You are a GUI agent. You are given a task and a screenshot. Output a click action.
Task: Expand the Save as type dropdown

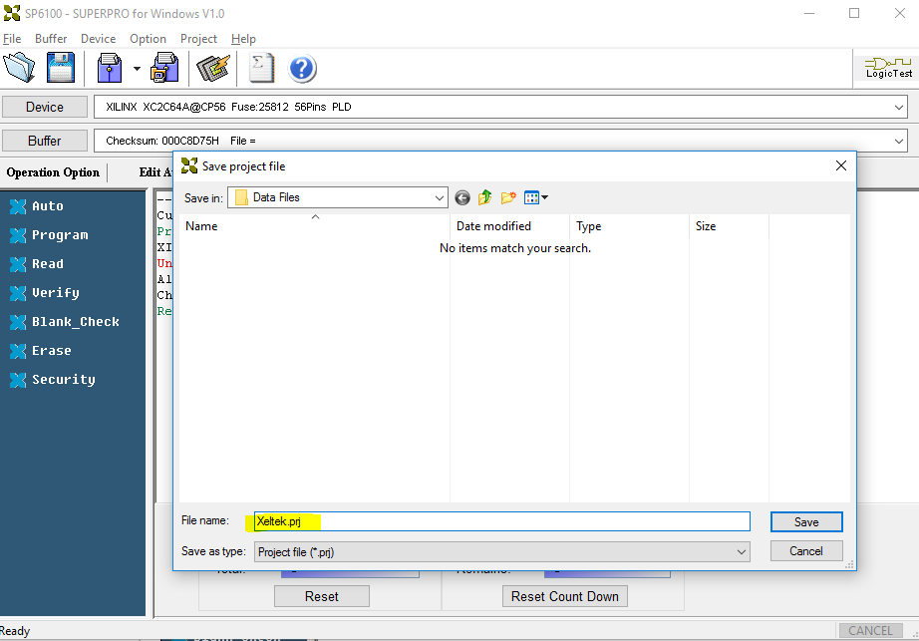(x=741, y=551)
